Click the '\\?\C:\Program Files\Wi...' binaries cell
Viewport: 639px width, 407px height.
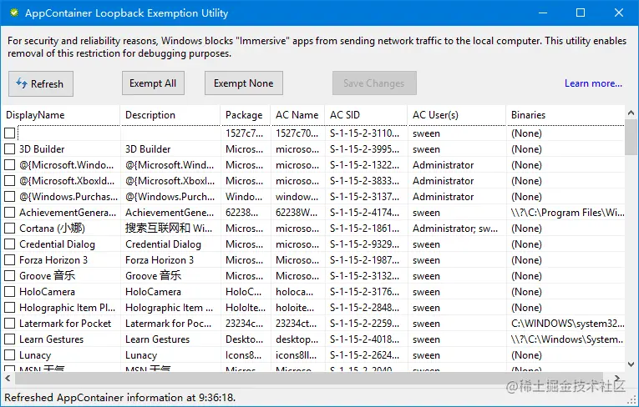[x=567, y=213]
